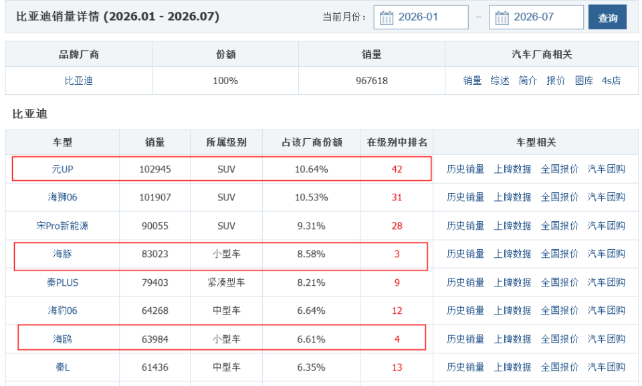Open the 比亚迪 brand link
Screen dimensions: 642x386
79,81
